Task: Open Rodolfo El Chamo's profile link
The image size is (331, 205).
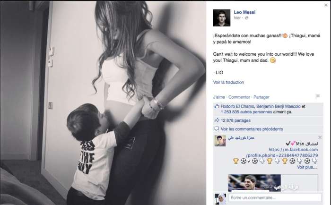Action: click(237, 106)
